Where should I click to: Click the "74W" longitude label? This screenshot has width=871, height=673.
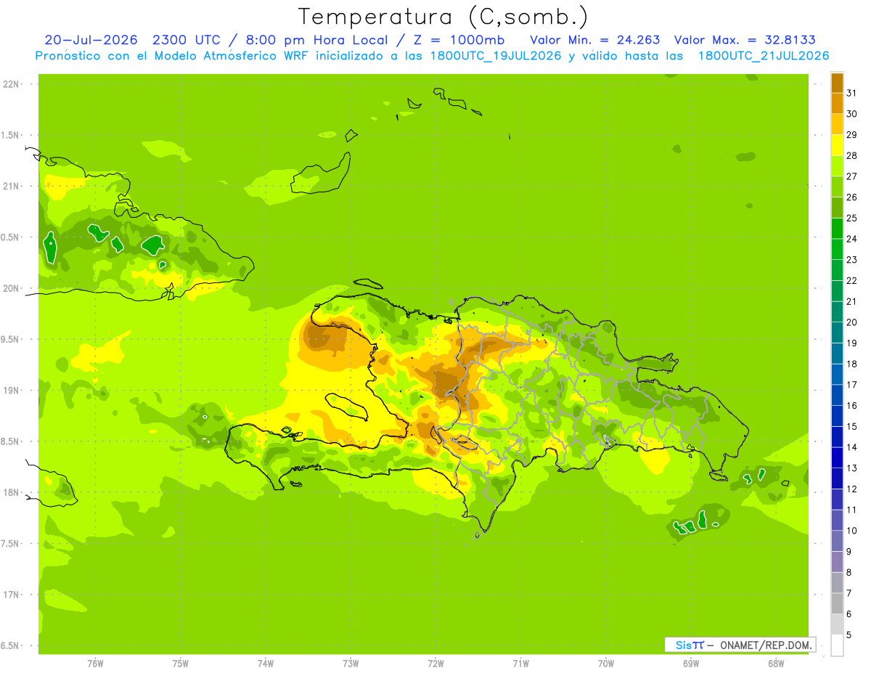click(x=266, y=664)
